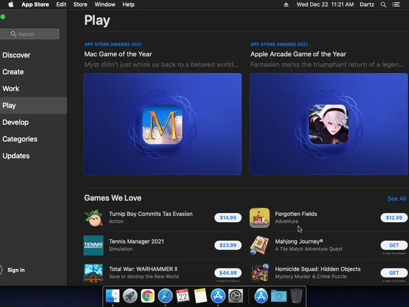Click the date and time in menu bar
Image resolution: width=409 pixels, height=307 pixels.
pyautogui.click(x=325, y=4)
